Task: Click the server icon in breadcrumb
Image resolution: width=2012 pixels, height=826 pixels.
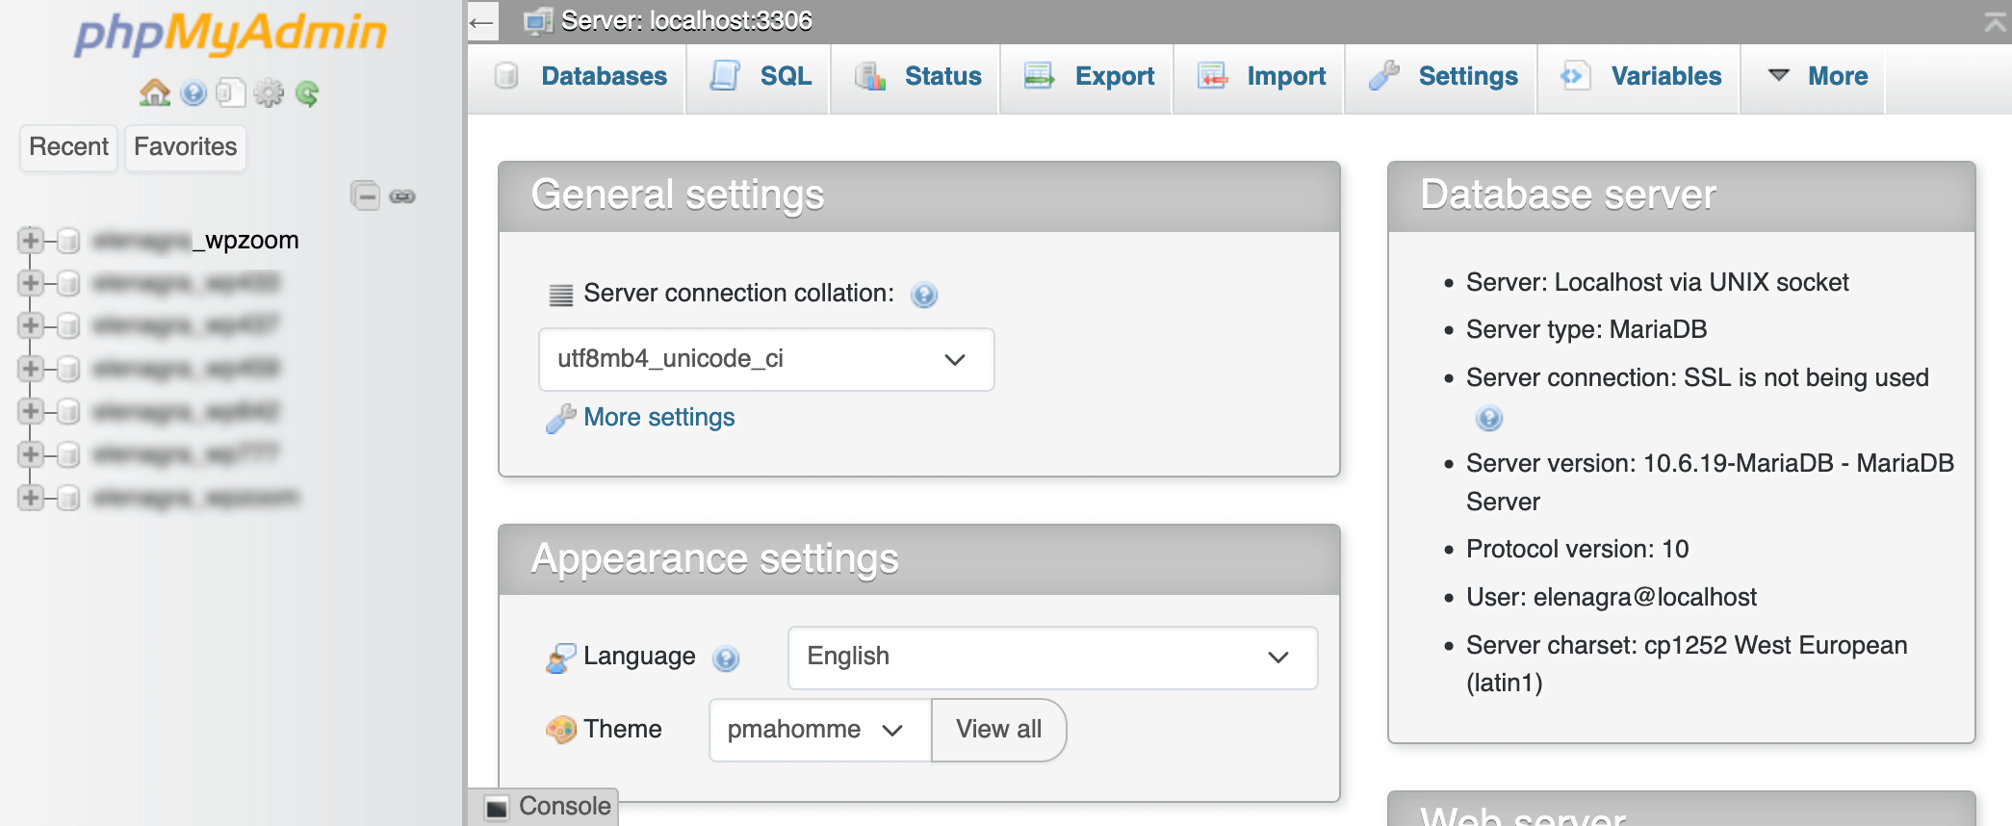Action: click(537, 21)
